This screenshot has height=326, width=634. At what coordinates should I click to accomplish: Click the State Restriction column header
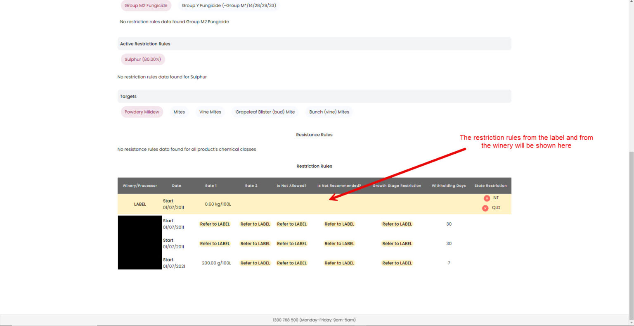[x=491, y=186]
